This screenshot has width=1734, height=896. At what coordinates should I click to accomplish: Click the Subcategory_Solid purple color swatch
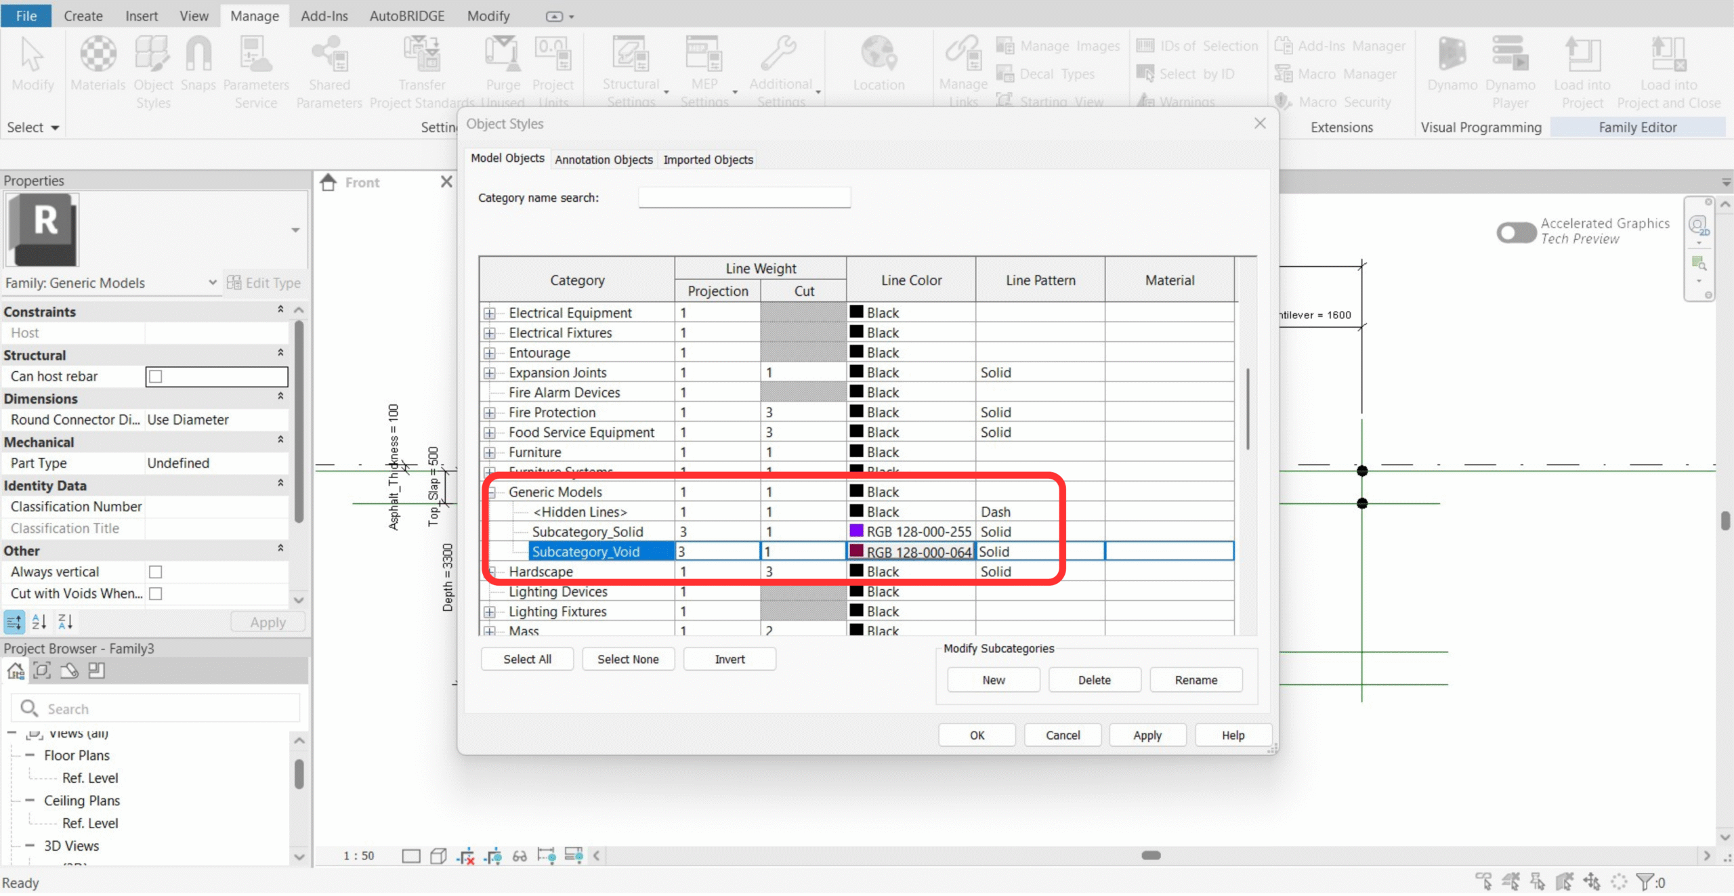point(856,531)
